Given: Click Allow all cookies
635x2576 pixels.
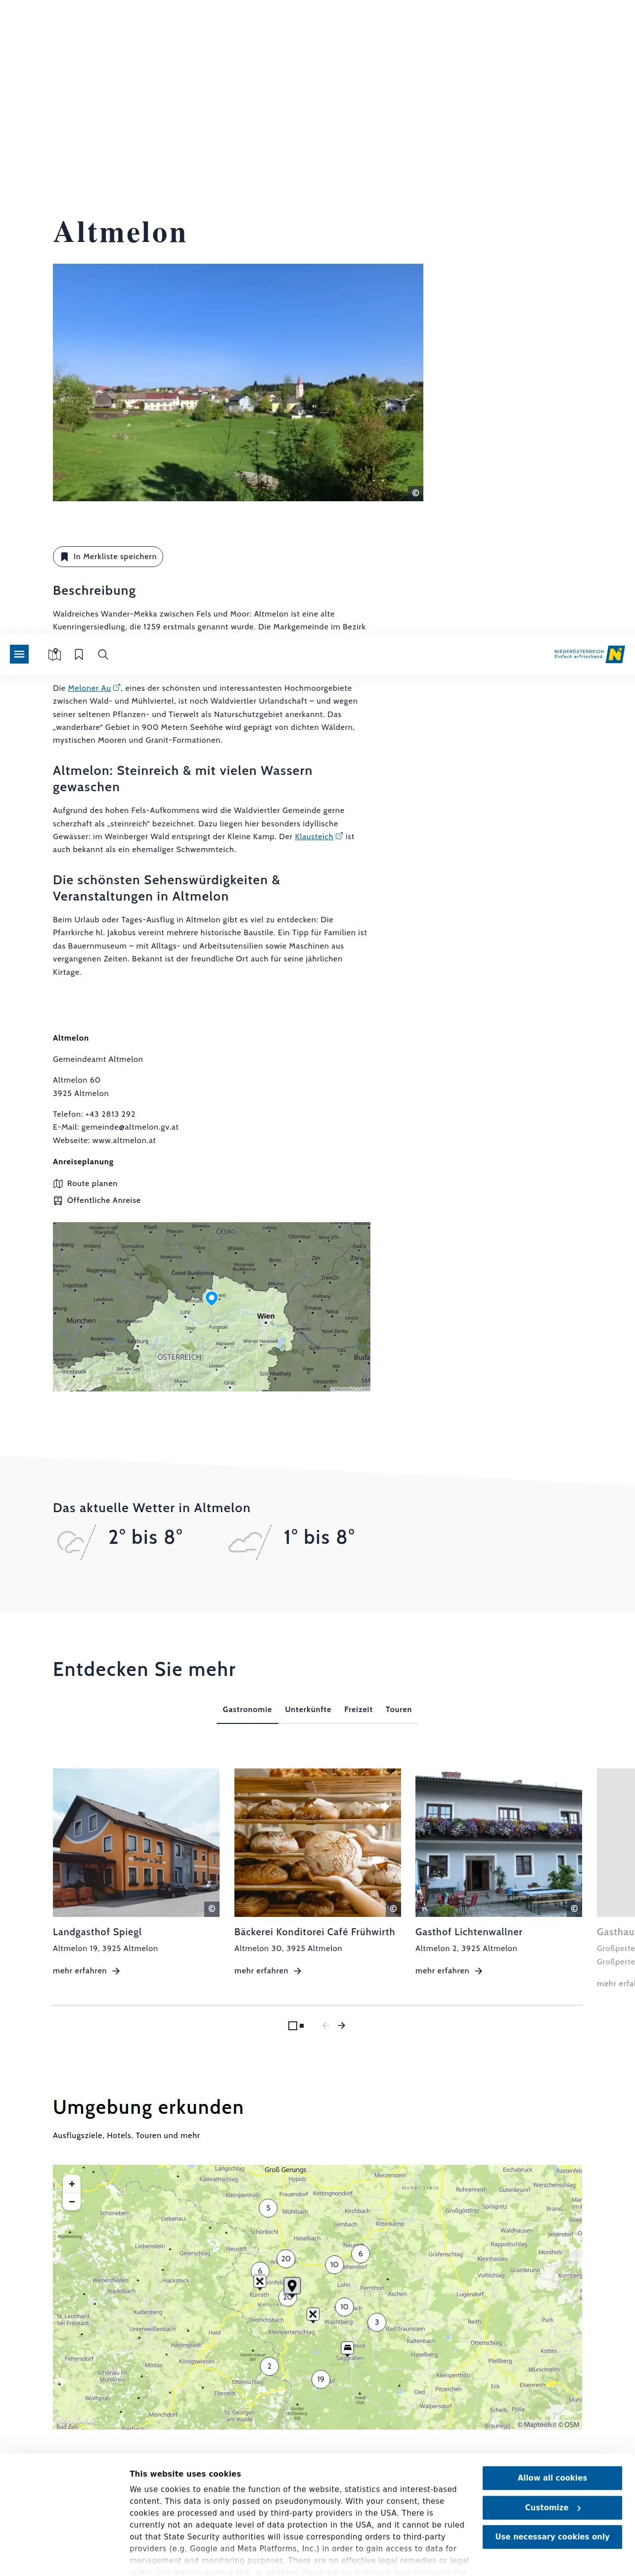Looking at the screenshot, I should pos(552,2478).
